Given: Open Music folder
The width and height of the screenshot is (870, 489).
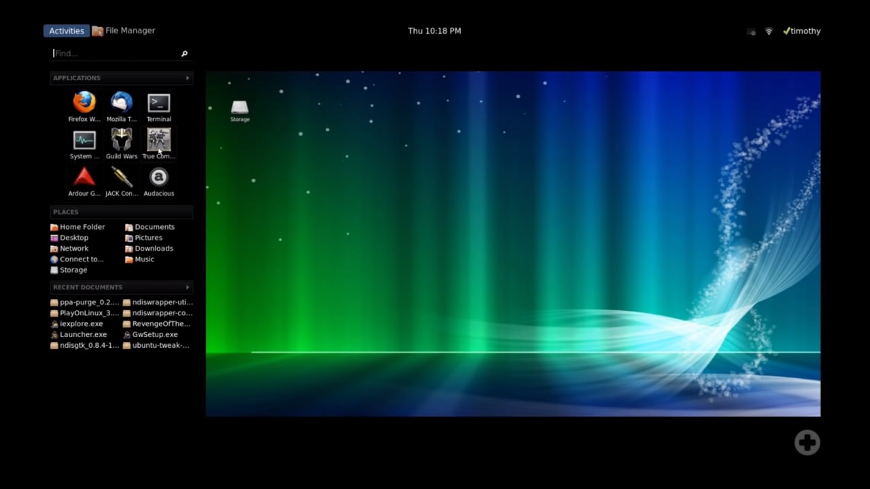Looking at the screenshot, I should click(x=139, y=259).
